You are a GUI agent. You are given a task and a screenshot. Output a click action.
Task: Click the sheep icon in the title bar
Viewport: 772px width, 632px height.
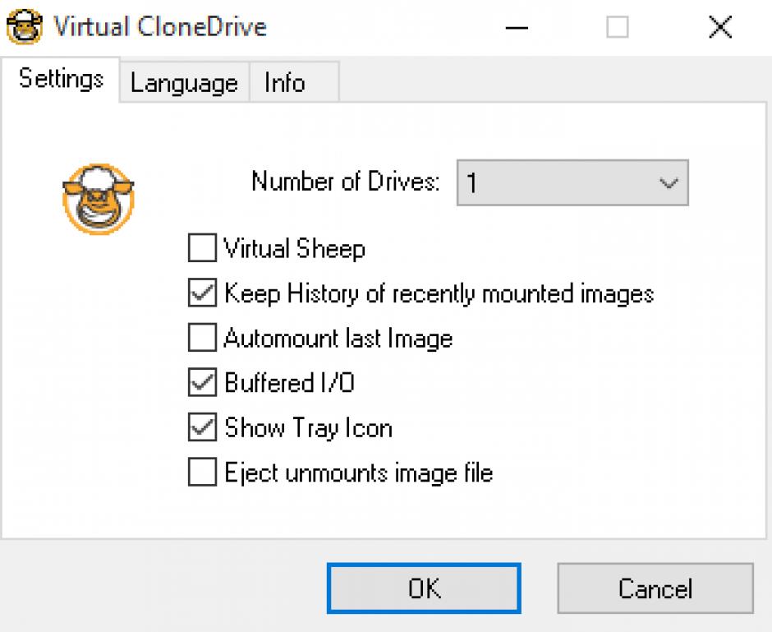click(25, 26)
